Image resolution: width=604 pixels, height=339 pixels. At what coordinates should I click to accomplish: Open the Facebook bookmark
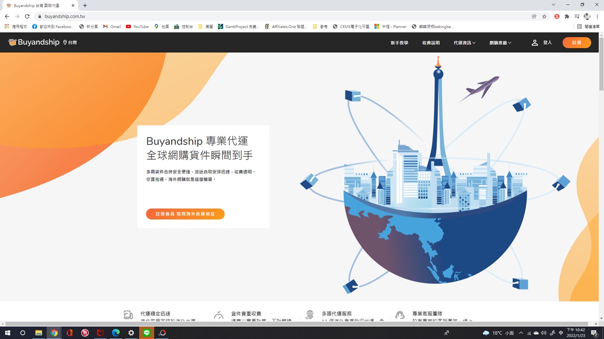click(x=53, y=27)
